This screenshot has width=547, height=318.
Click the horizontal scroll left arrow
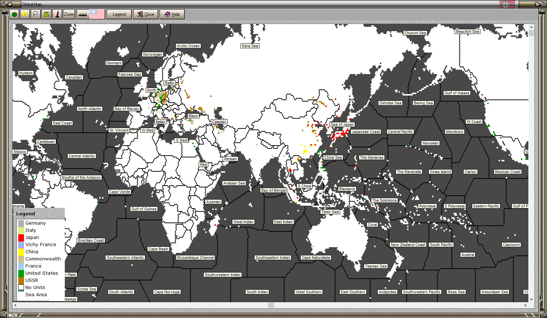(15, 305)
